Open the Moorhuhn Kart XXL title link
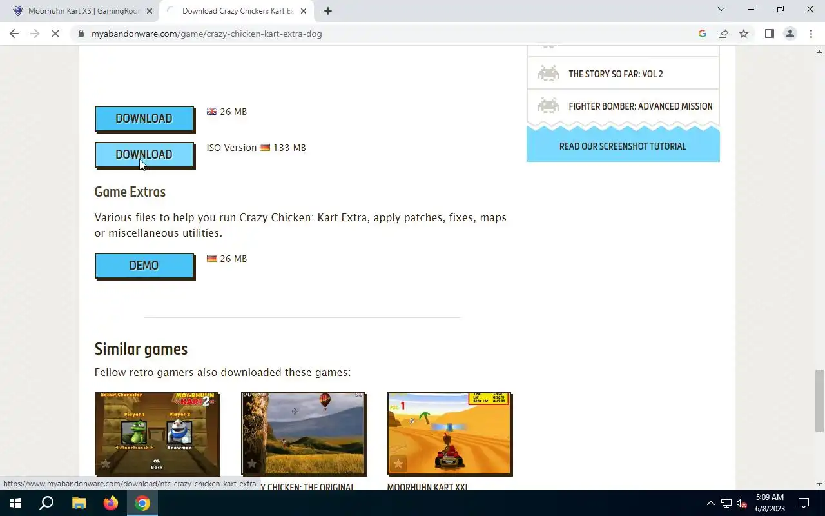The image size is (825, 516). 428,487
